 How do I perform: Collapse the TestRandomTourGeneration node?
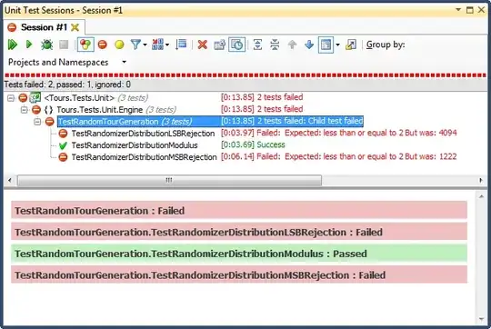[x=37, y=122]
